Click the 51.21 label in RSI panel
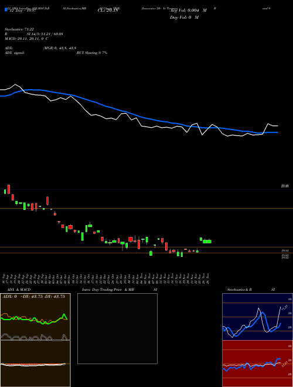293x387 pixels. pos(284,364)
